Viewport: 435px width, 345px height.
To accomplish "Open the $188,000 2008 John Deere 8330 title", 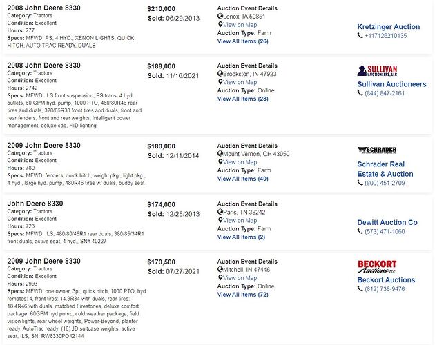I will pos(43,65).
